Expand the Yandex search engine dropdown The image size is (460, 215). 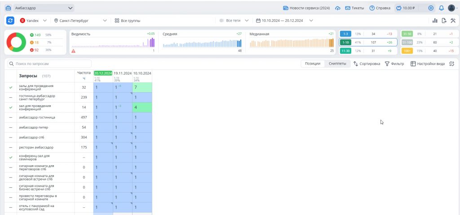(x=33, y=21)
